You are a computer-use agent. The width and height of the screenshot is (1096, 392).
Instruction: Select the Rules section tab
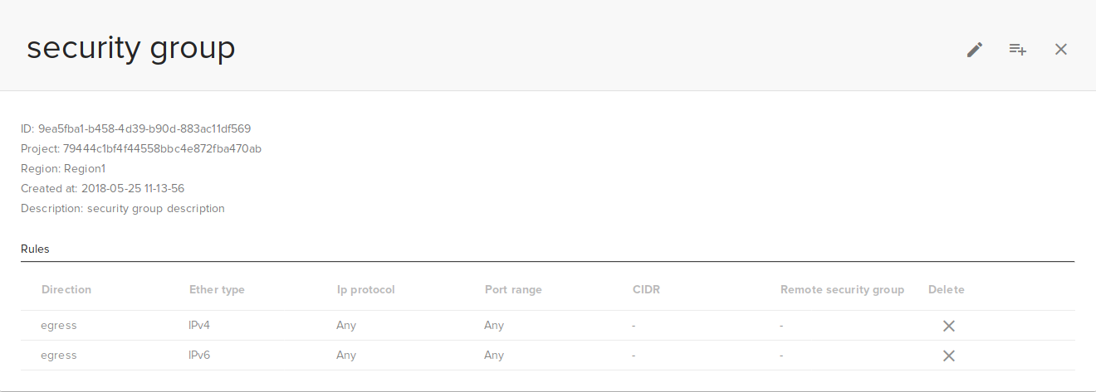35,249
